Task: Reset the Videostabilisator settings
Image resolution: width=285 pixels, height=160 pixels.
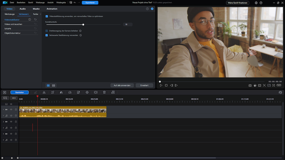Action: [x=35, y=20]
